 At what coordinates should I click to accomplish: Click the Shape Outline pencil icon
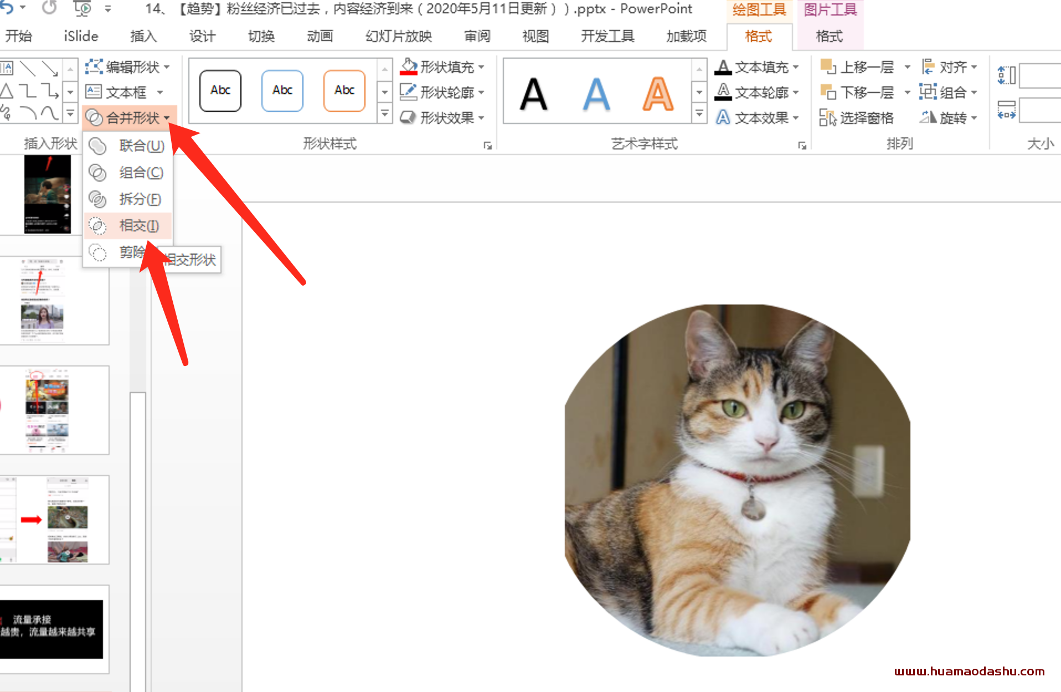(409, 91)
